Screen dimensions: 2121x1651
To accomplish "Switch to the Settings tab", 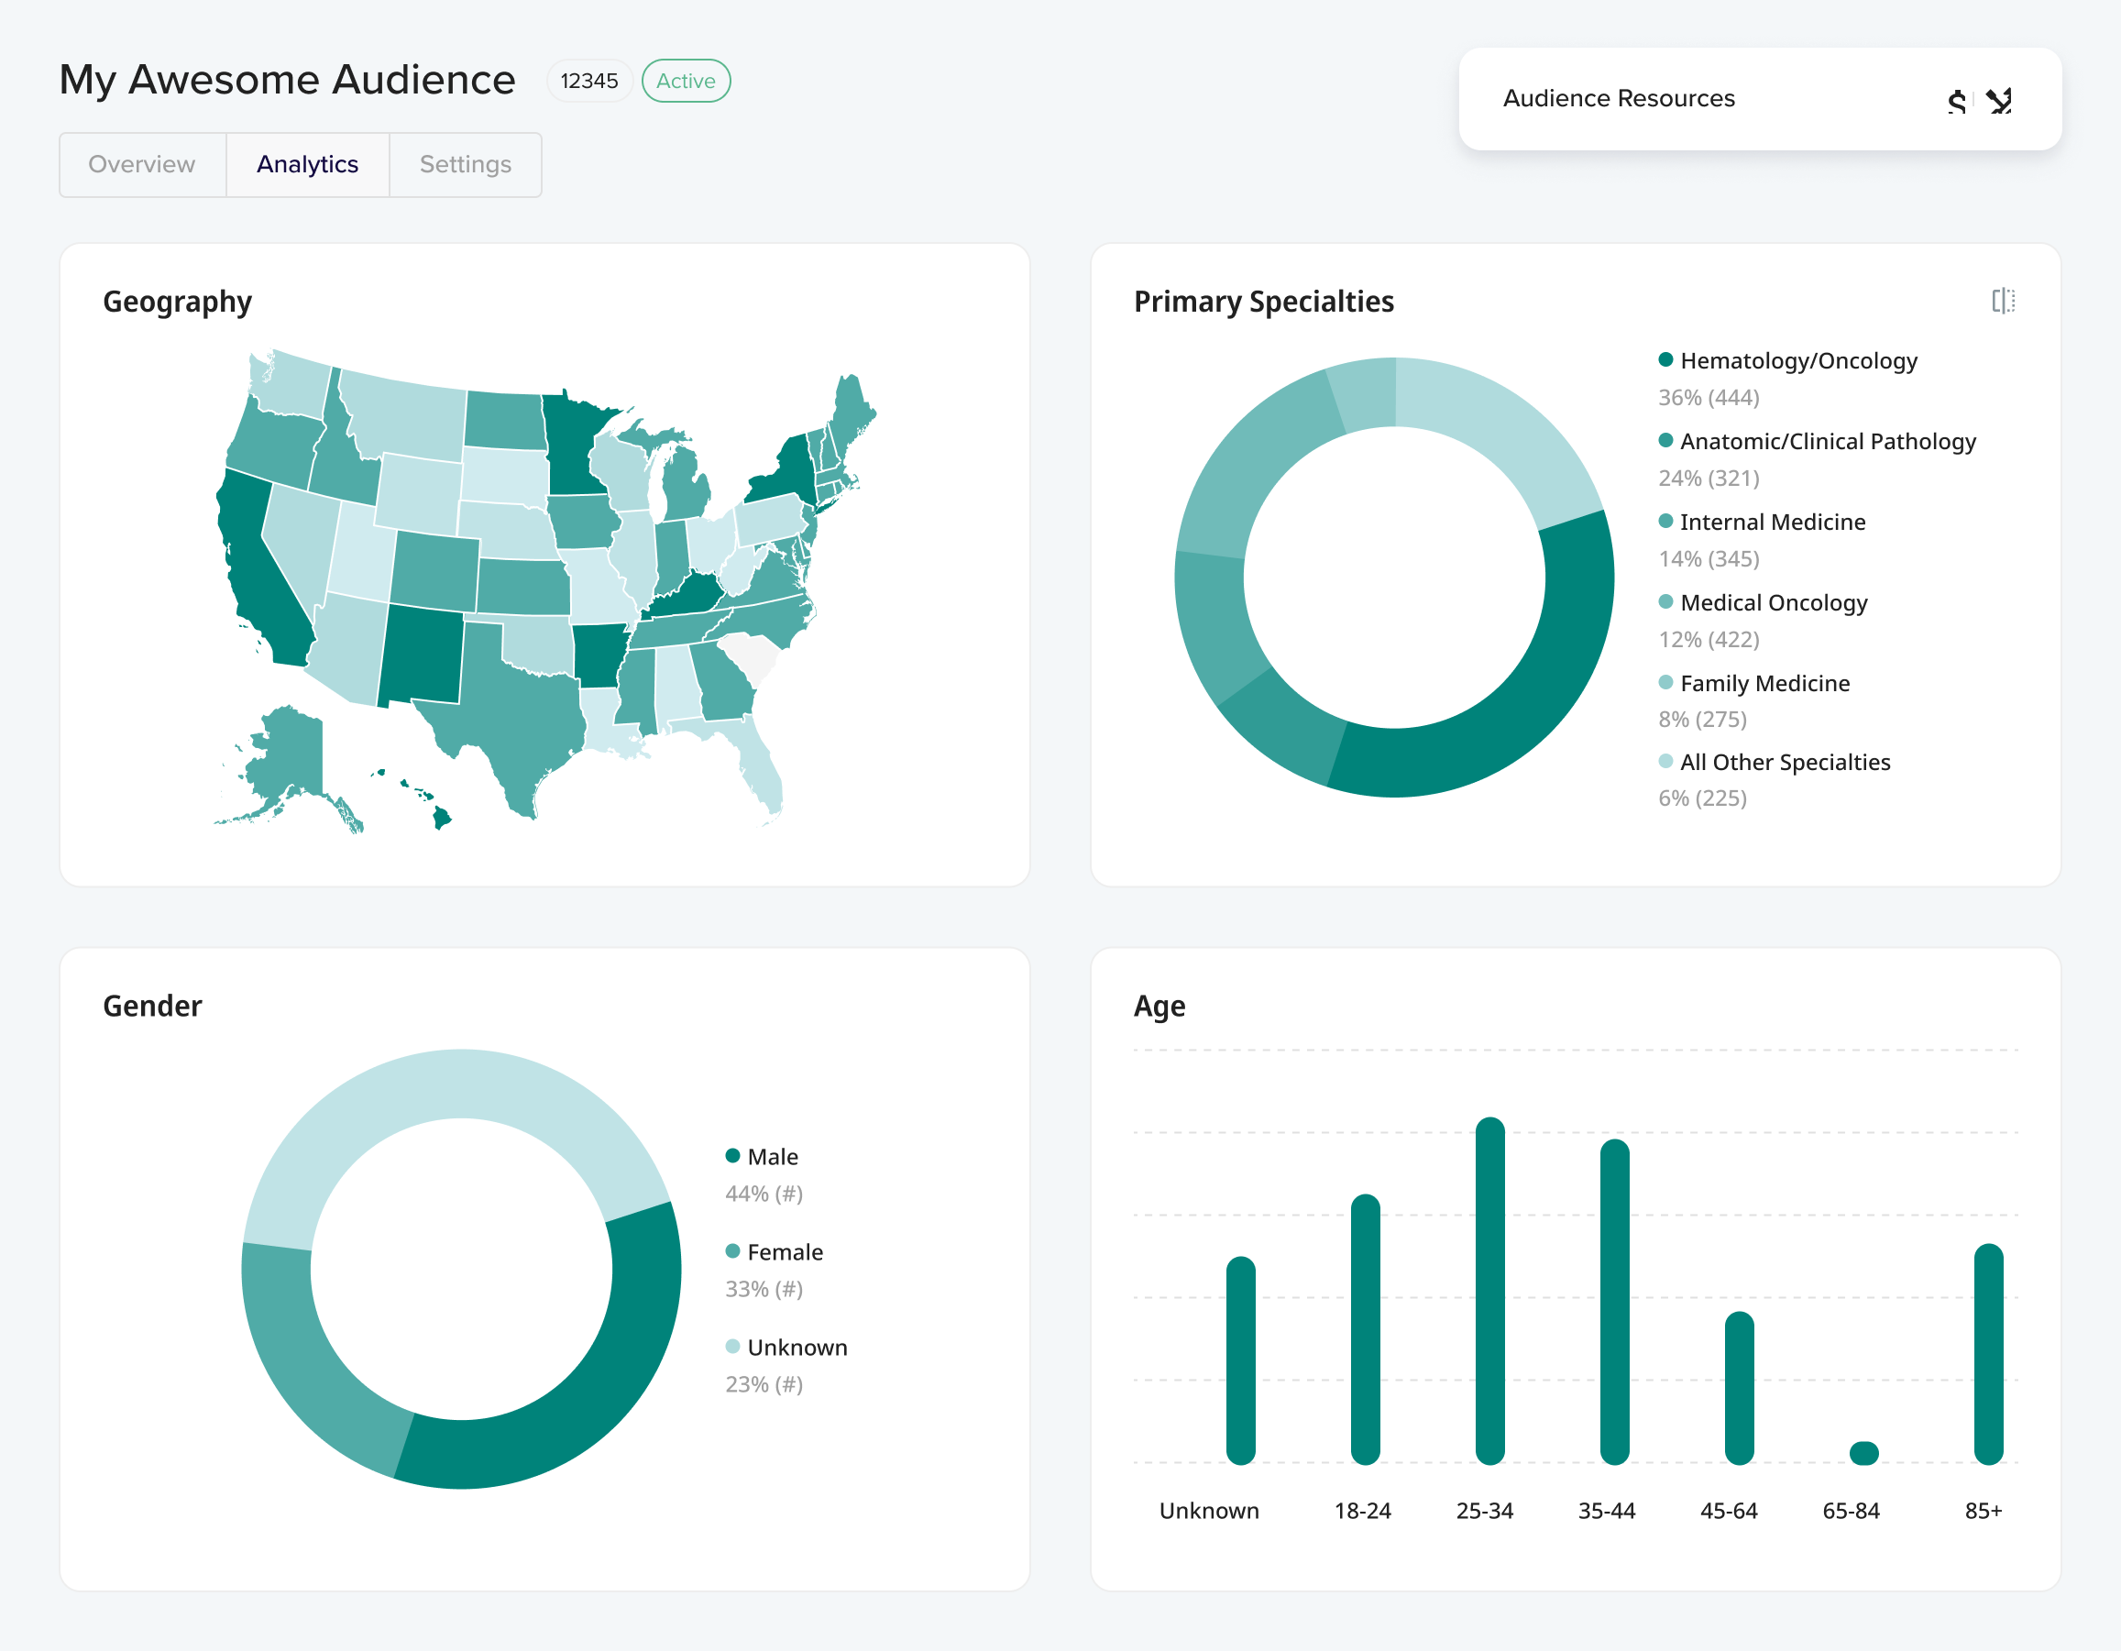I will point(466,164).
